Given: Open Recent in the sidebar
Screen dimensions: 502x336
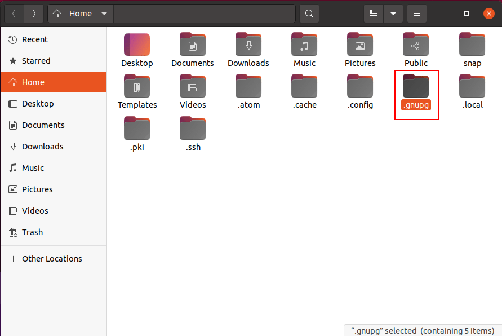Looking at the screenshot, I should [35, 39].
